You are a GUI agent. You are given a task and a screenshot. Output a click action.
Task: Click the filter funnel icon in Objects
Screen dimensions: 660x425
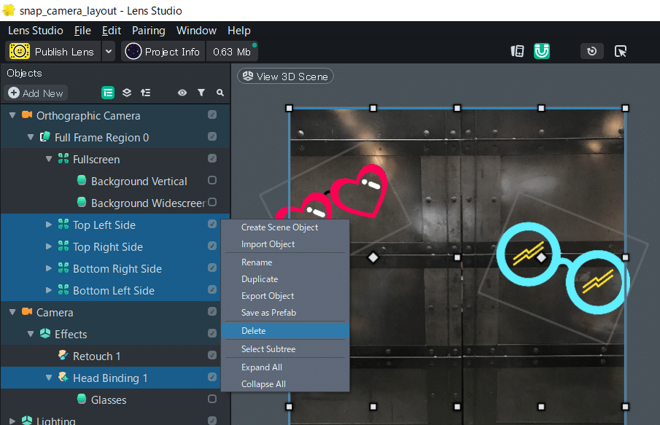click(x=201, y=93)
